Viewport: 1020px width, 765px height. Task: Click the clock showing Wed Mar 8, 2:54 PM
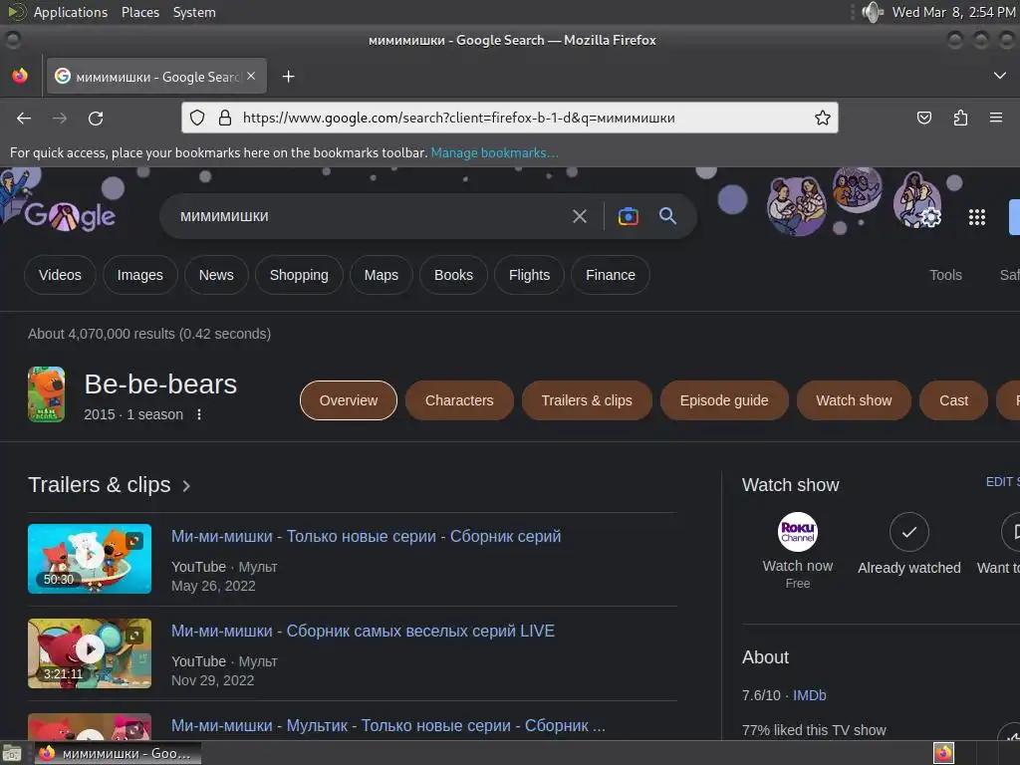point(953,12)
